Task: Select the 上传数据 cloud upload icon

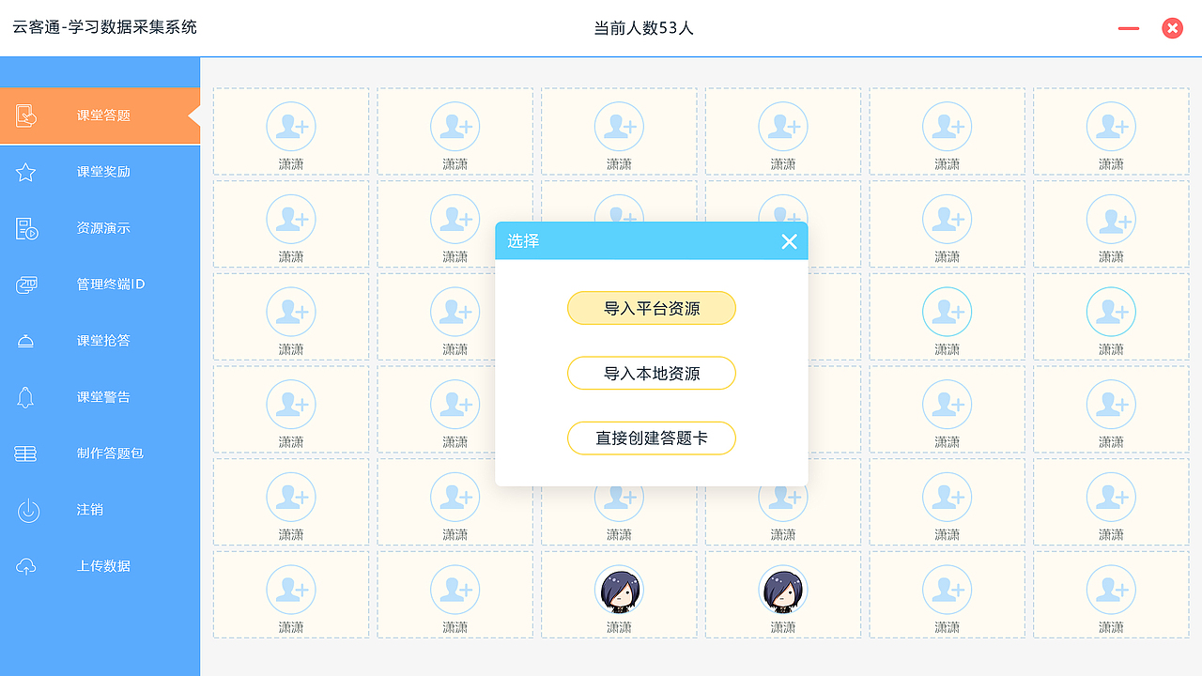Action: 25,566
